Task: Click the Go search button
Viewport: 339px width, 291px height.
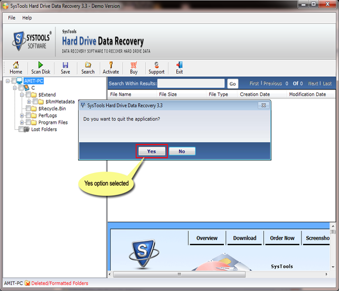Action: click(x=233, y=84)
